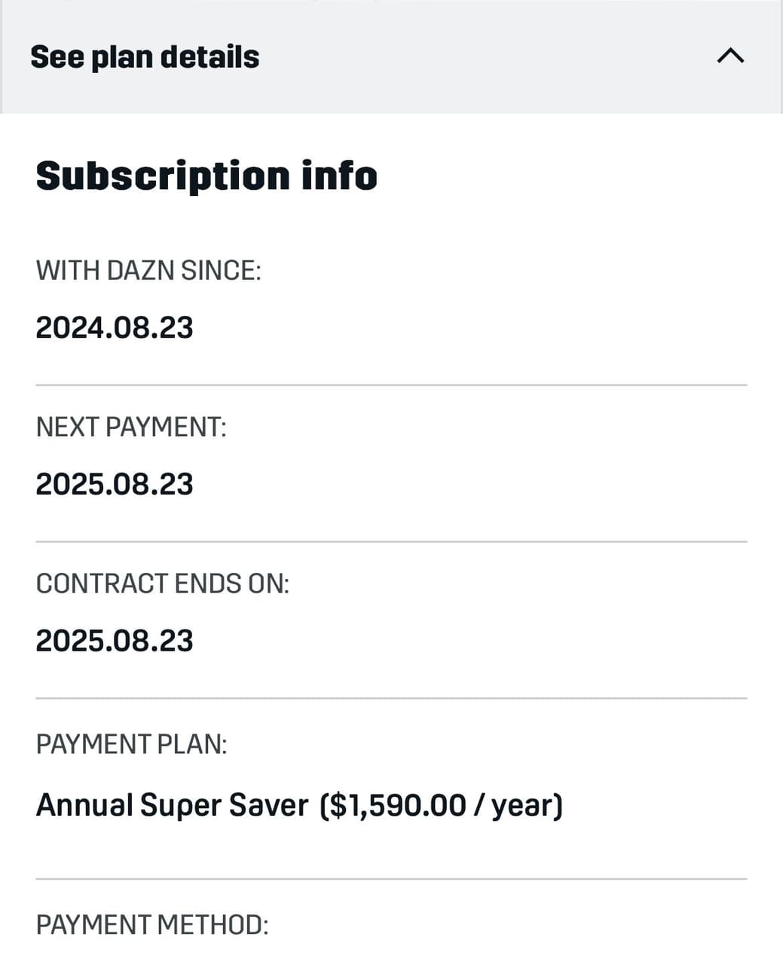Select the date under CONTRACT ENDS ON
Image resolution: width=783 pixels, height=965 pixels.
pos(115,642)
